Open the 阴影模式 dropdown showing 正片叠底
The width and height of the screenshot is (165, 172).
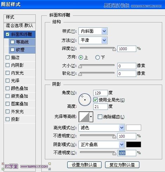coord(102,145)
